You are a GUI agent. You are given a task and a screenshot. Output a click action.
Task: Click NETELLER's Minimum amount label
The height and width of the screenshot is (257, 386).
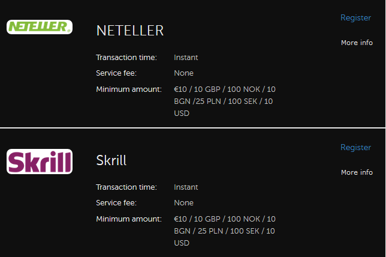click(x=128, y=89)
